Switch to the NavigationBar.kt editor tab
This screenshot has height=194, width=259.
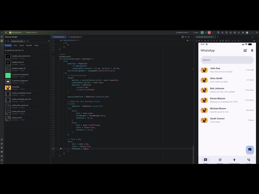pos(75,37)
